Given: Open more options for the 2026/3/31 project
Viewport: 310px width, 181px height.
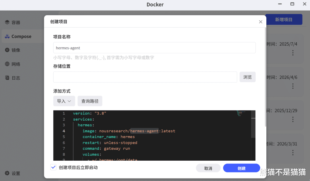Looking at the screenshot, I should click(x=293, y=153).
